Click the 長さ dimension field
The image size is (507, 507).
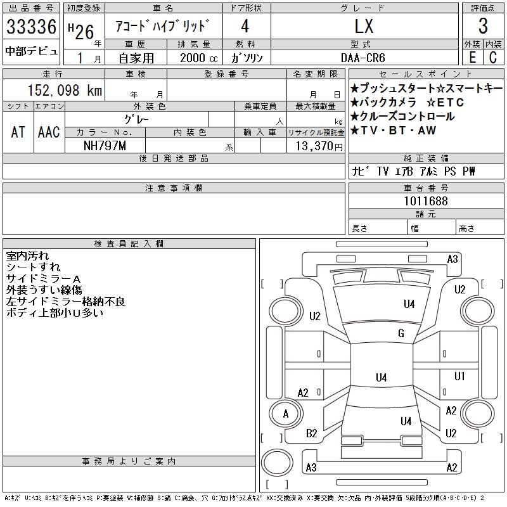pyautogui.click(x=378, y=227)
